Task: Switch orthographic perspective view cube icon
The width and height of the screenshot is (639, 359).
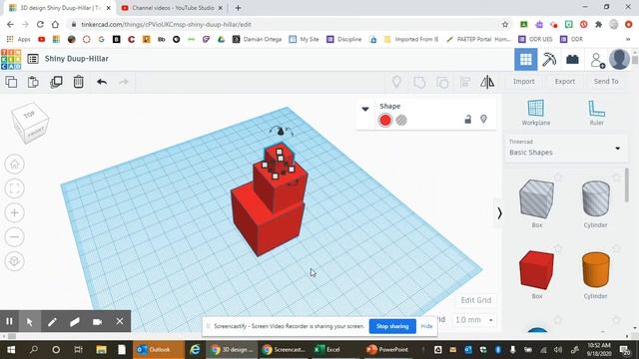Action: click(15, 261)
